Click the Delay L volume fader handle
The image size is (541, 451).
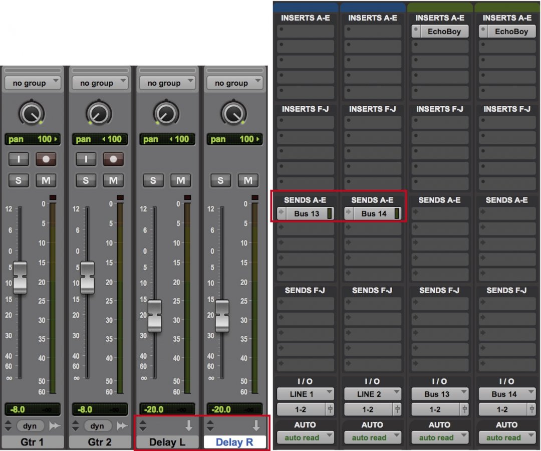[x=155, y=316]
